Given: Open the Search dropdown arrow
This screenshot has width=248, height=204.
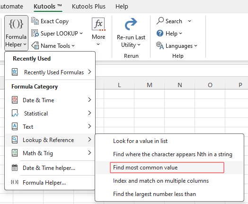Looking at the screenshot, I should (189, 21).
